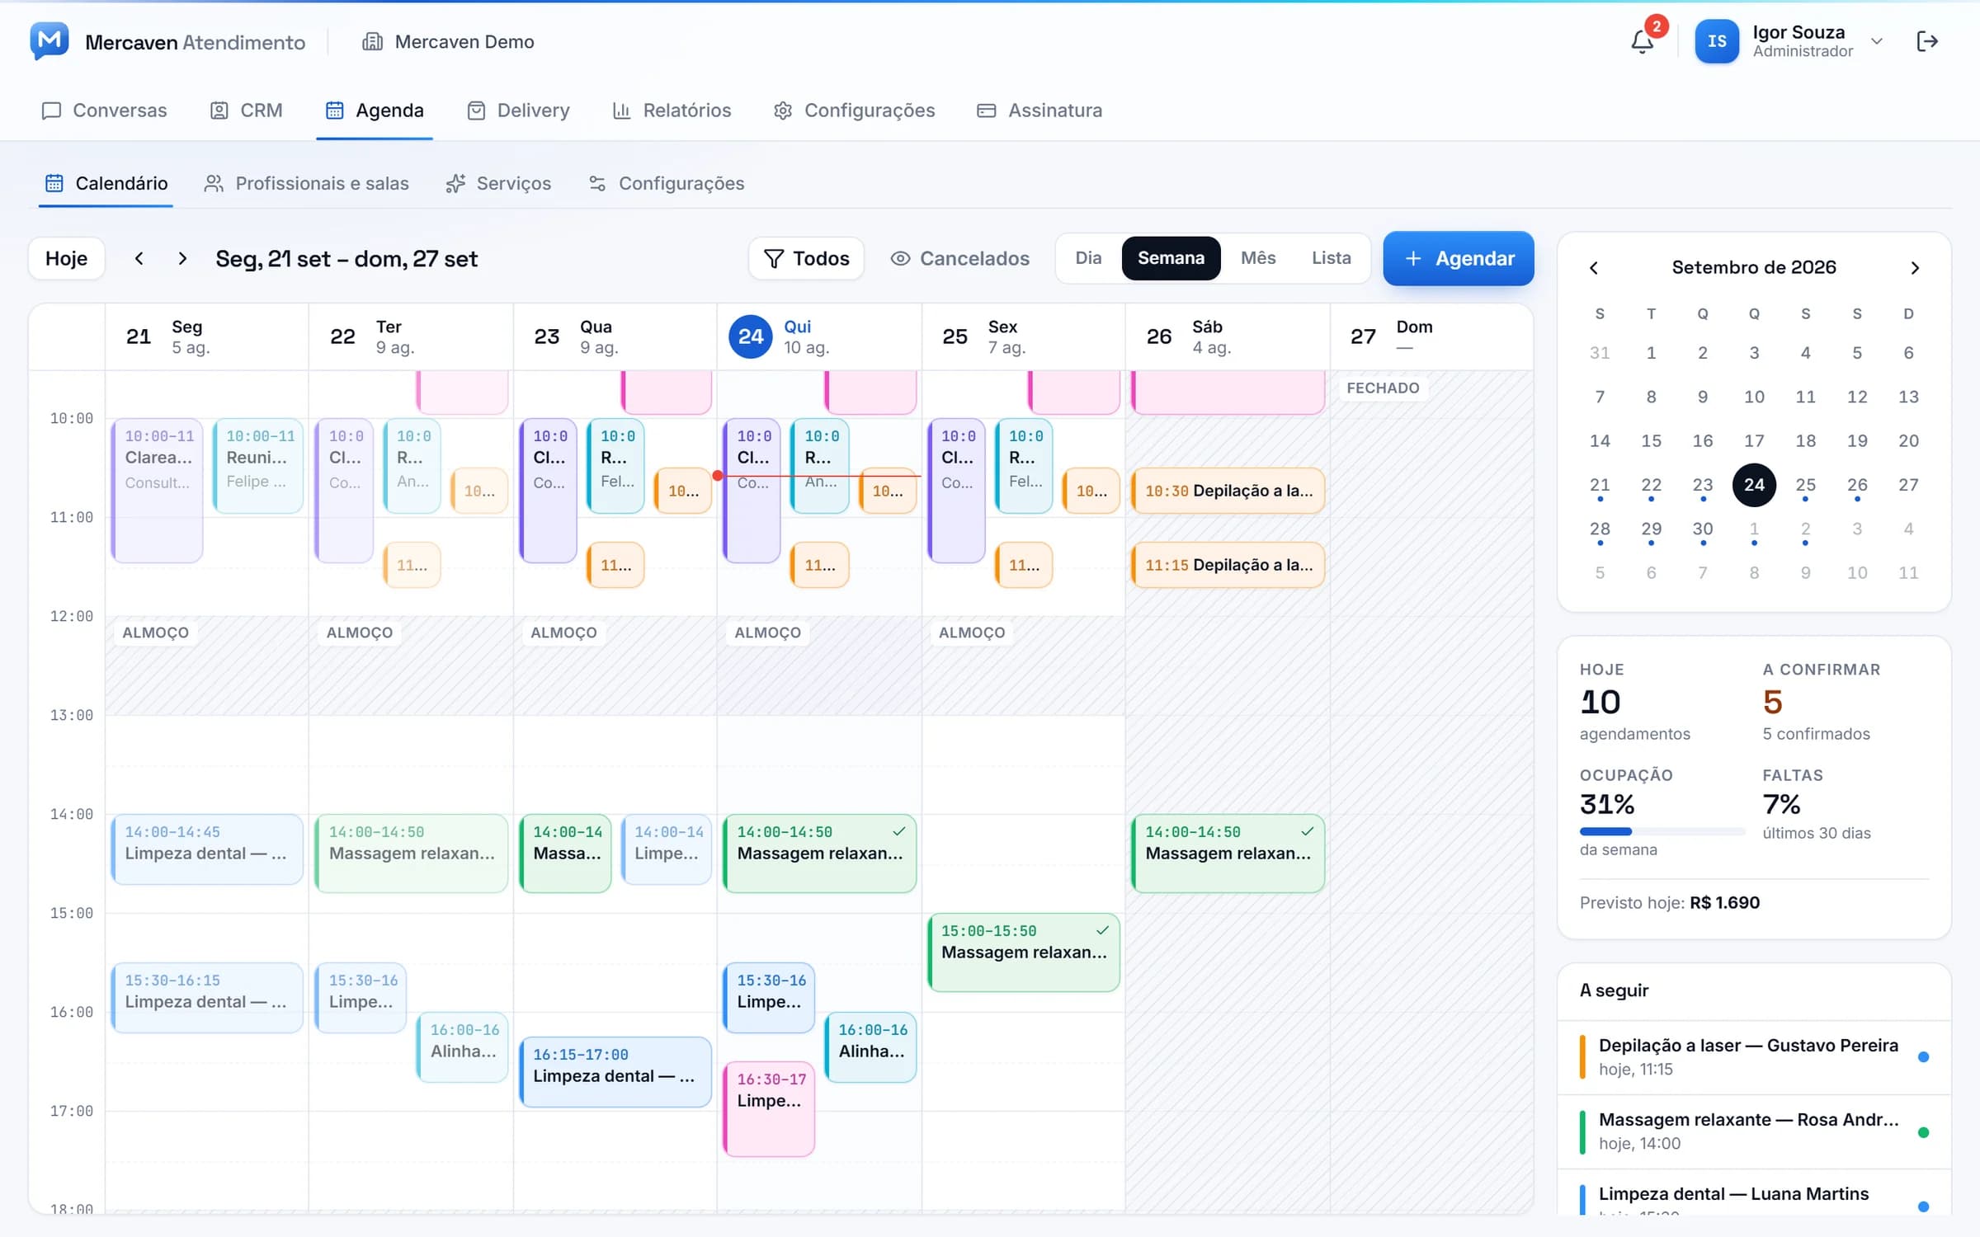Switch to Profissionais e salas tab
Screen dimensions: 1980x1237
coord(307,183)
